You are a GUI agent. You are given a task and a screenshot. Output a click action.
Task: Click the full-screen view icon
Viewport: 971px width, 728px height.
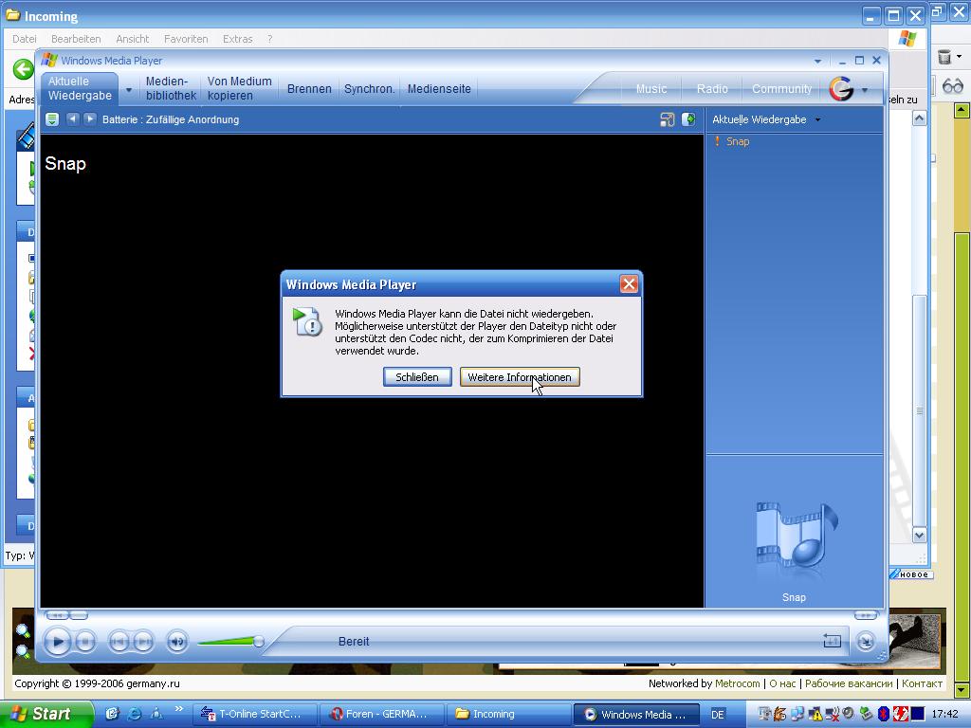pyautogui.click(x=667, y=119)
